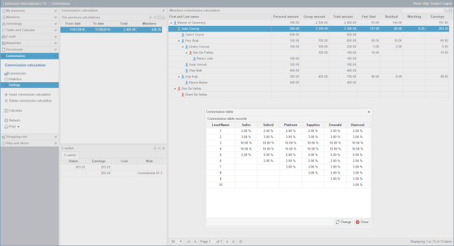Click the plus icon for previous calculations
This screenshot has height=246, width=454.
tap(150, 17)
